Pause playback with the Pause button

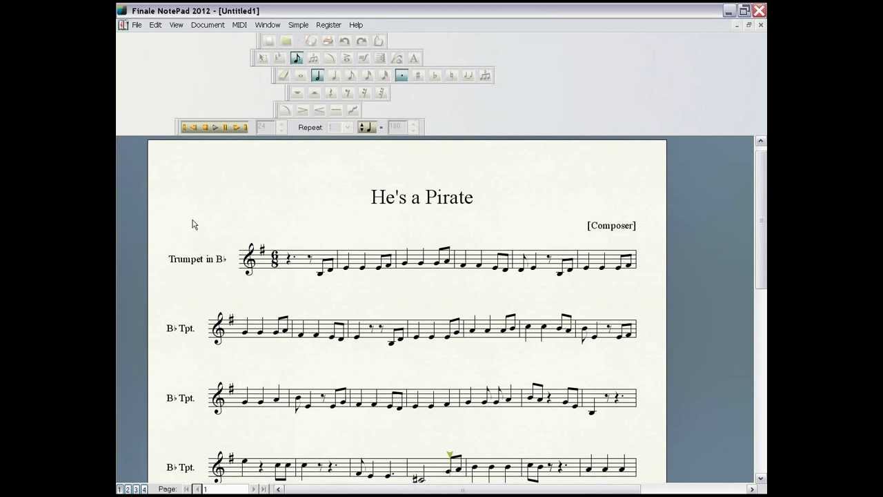(x=225, y=127)
